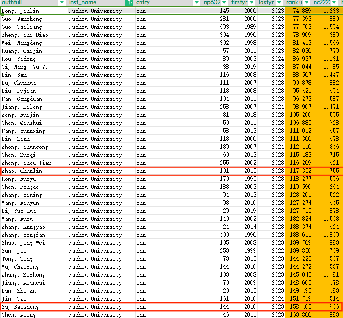This screenshot has width=343, height=318.
Task: Click the firstyr column filter arrow
Action: point(252,3)
